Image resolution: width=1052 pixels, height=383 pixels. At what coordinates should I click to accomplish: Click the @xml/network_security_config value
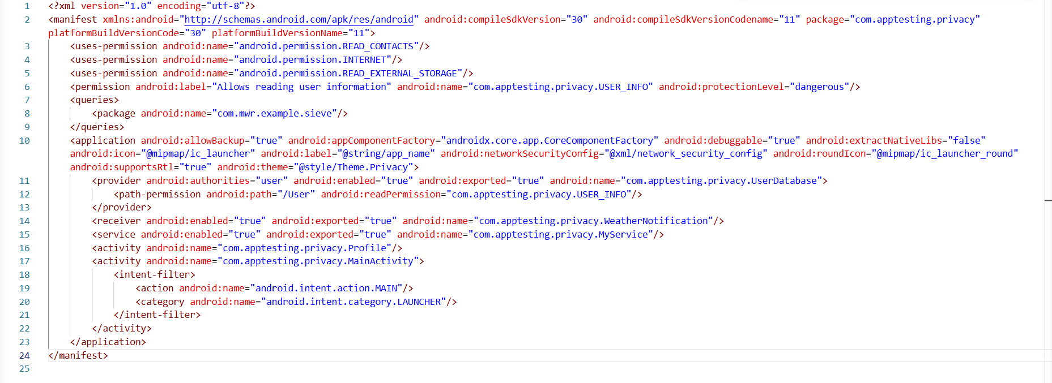click(x=685, y=154)
